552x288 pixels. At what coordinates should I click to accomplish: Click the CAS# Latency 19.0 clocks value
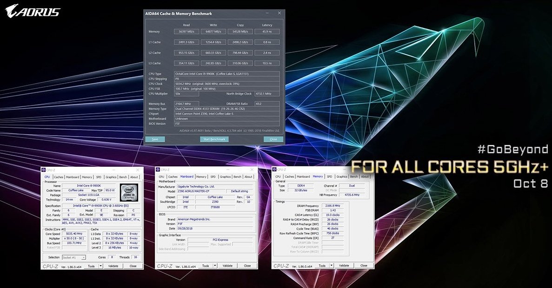[333, 215]
